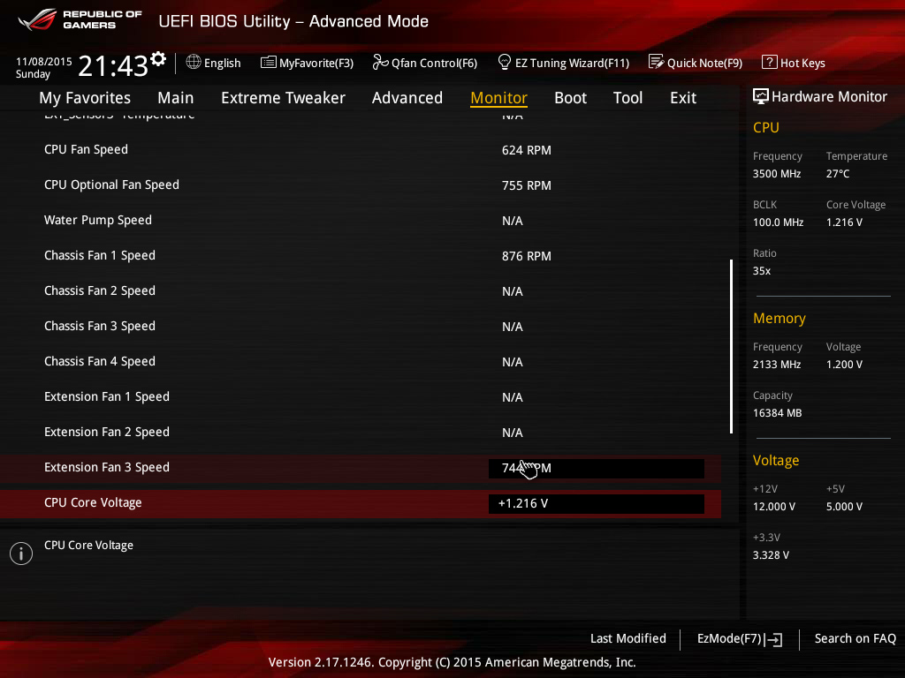The width and height of the screenshot is (905, 678).
Task: Click the info icon beside help text
Action: (21, 554)
